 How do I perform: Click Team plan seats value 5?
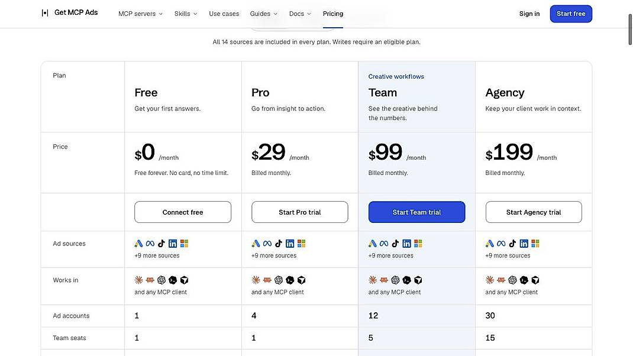point(370,338)
